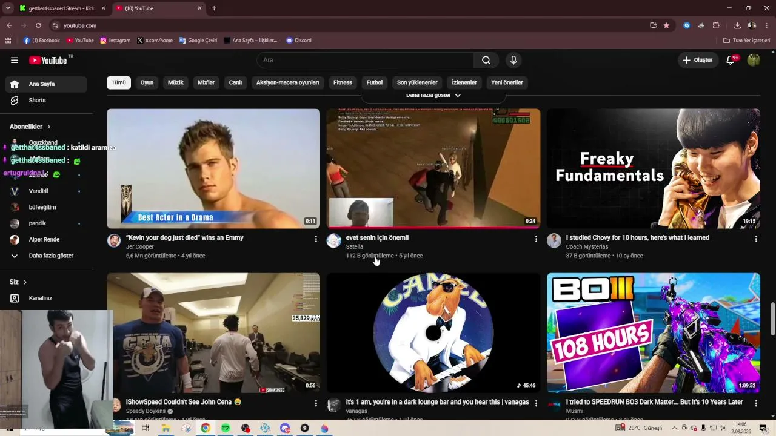The height and width of the screenshot is (436, 776).
Task: Open the x.com/home bookmark
Action: pos(155,41)
